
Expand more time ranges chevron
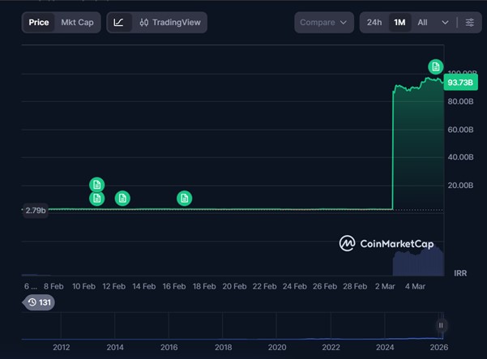coord(445,23)
